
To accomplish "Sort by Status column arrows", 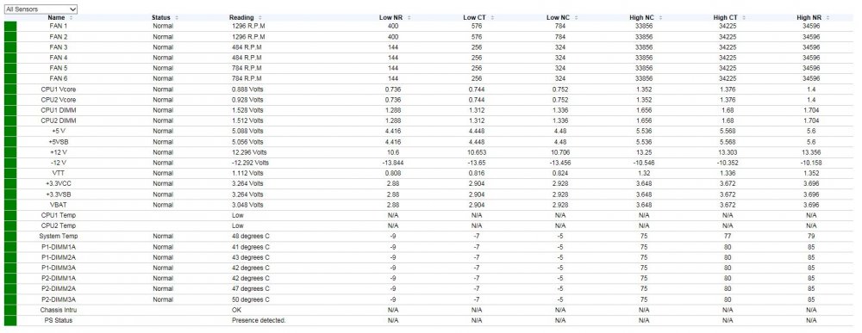I will 177,18.
